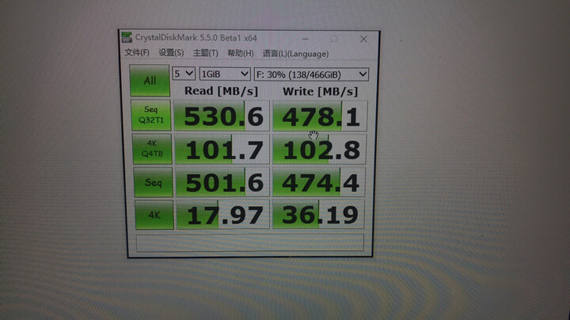570x320 pixels.
Task: Click the empty comment field at bottom
Action: pos(250,243)
